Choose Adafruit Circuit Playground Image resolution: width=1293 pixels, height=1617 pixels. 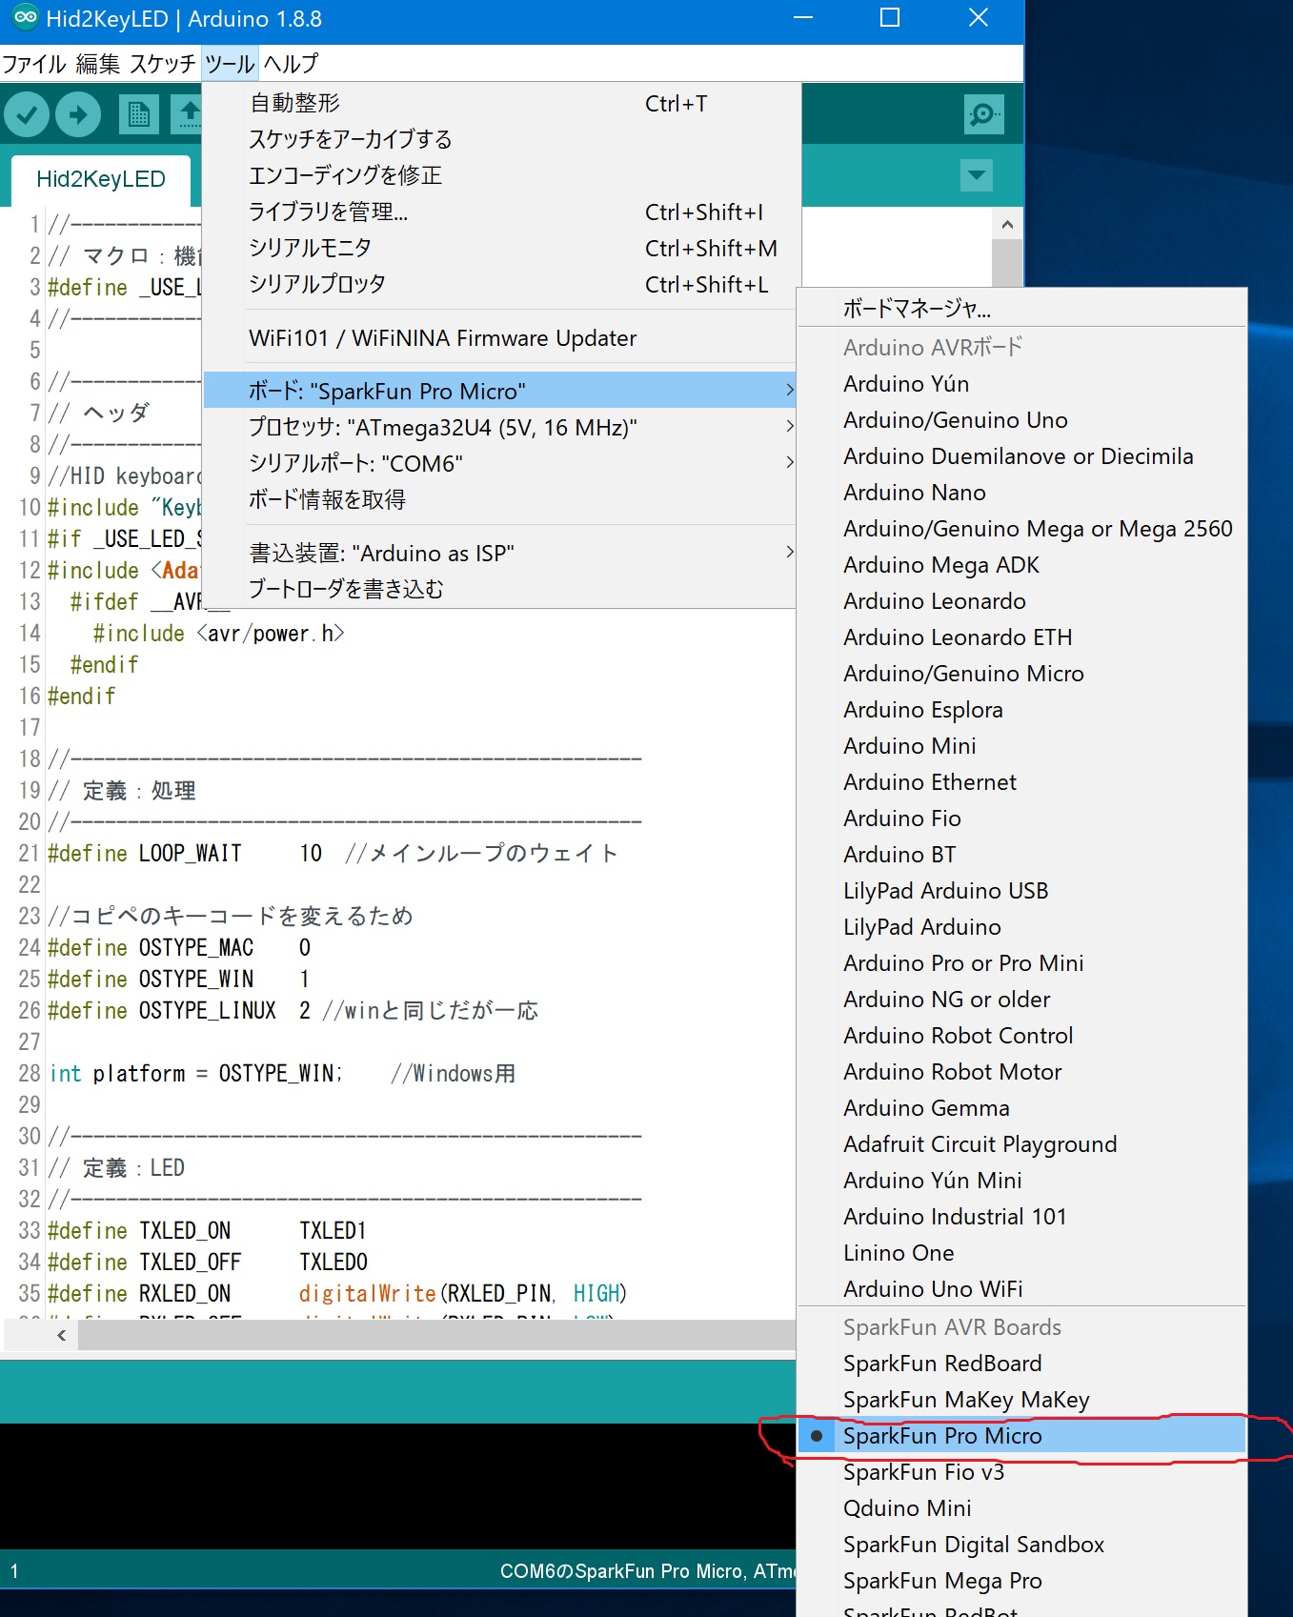click(x=1021, y=1144)
